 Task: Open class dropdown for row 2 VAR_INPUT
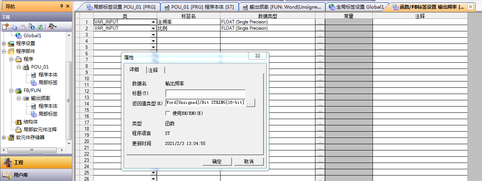click(x=154, y=29)
